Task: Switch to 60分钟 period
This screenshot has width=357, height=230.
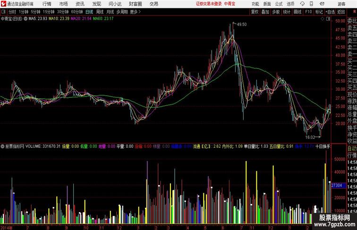Action: pyautogui.click(x=77, y=12)
